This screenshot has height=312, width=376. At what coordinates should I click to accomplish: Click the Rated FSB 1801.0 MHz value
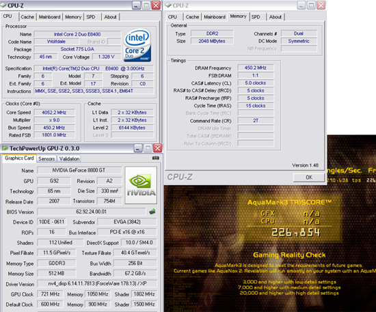tap(54, 134)
